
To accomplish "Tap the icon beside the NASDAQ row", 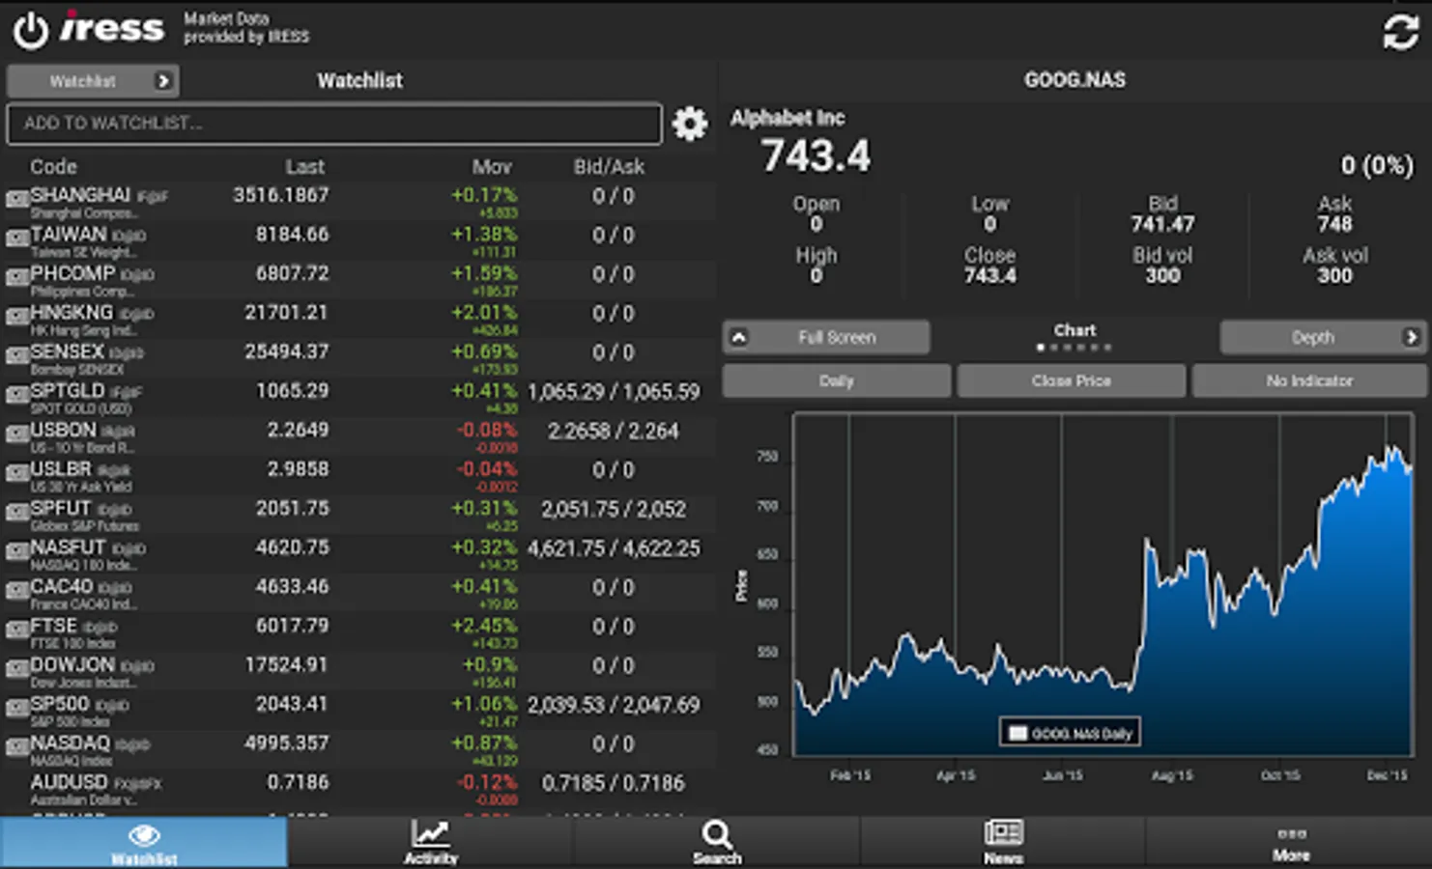I will point(16,746).
